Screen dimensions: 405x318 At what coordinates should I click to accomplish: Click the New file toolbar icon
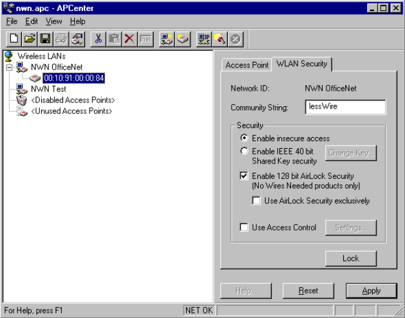[x=14, y=39]
